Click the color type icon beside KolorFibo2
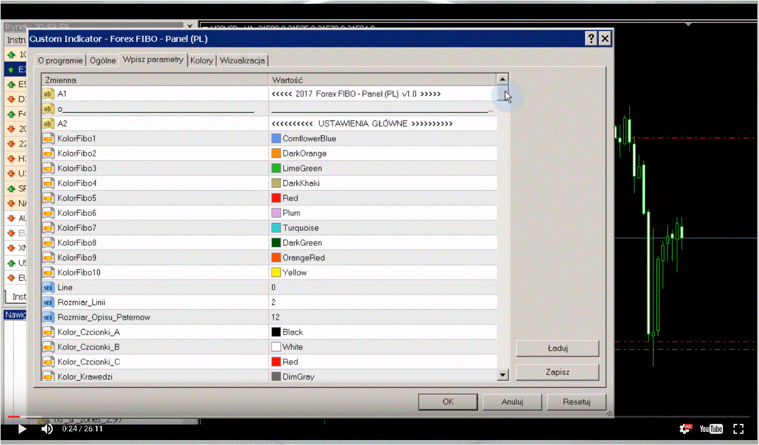 tap(48, 153)
